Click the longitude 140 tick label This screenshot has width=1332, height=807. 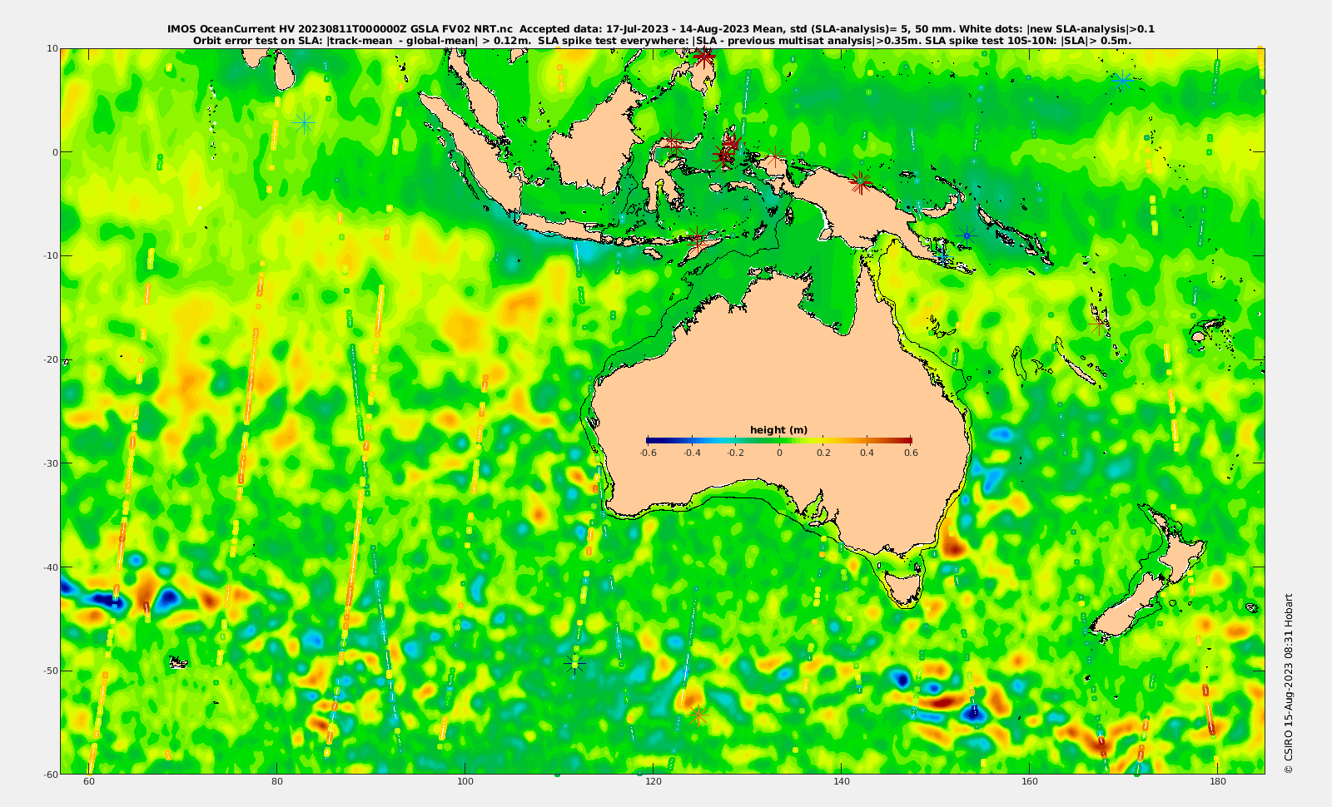coord(842,782)
